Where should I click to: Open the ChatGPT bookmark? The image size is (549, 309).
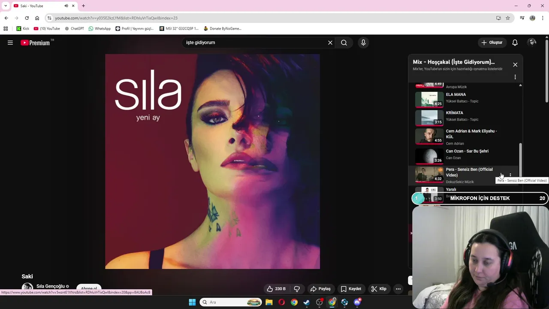click(74, 28)
